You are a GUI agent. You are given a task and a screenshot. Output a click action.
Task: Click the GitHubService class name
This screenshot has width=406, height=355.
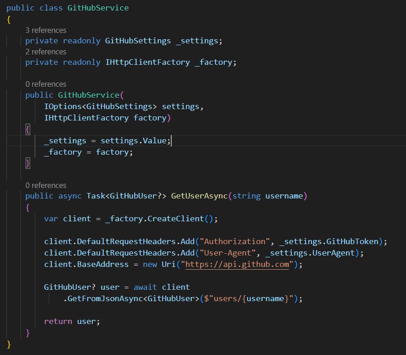tap(98, 8)
